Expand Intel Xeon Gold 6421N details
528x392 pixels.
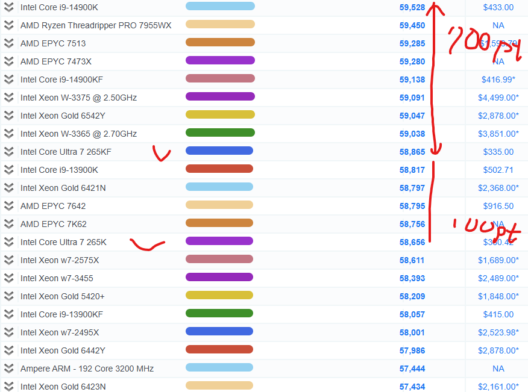9,188
